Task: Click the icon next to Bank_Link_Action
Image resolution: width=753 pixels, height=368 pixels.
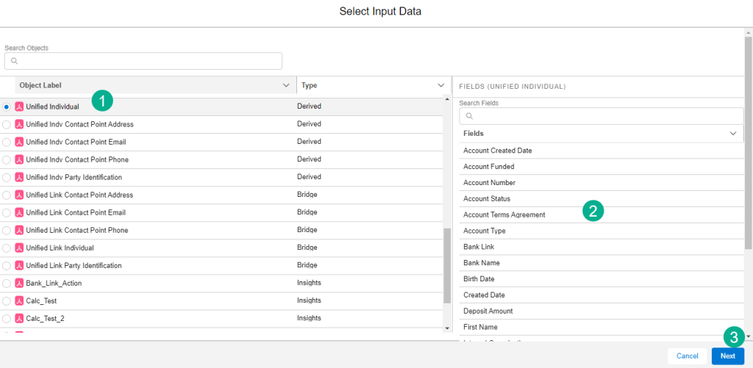Action: pos(19,283)
